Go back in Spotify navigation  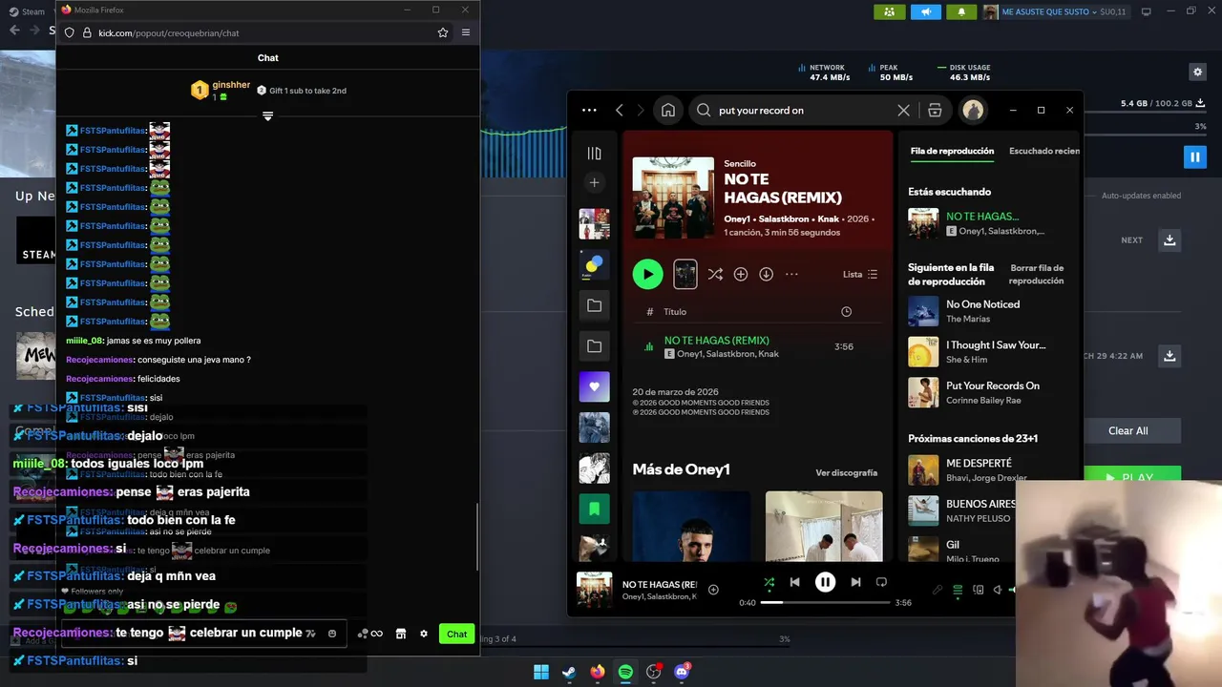[x=620, y=110]
